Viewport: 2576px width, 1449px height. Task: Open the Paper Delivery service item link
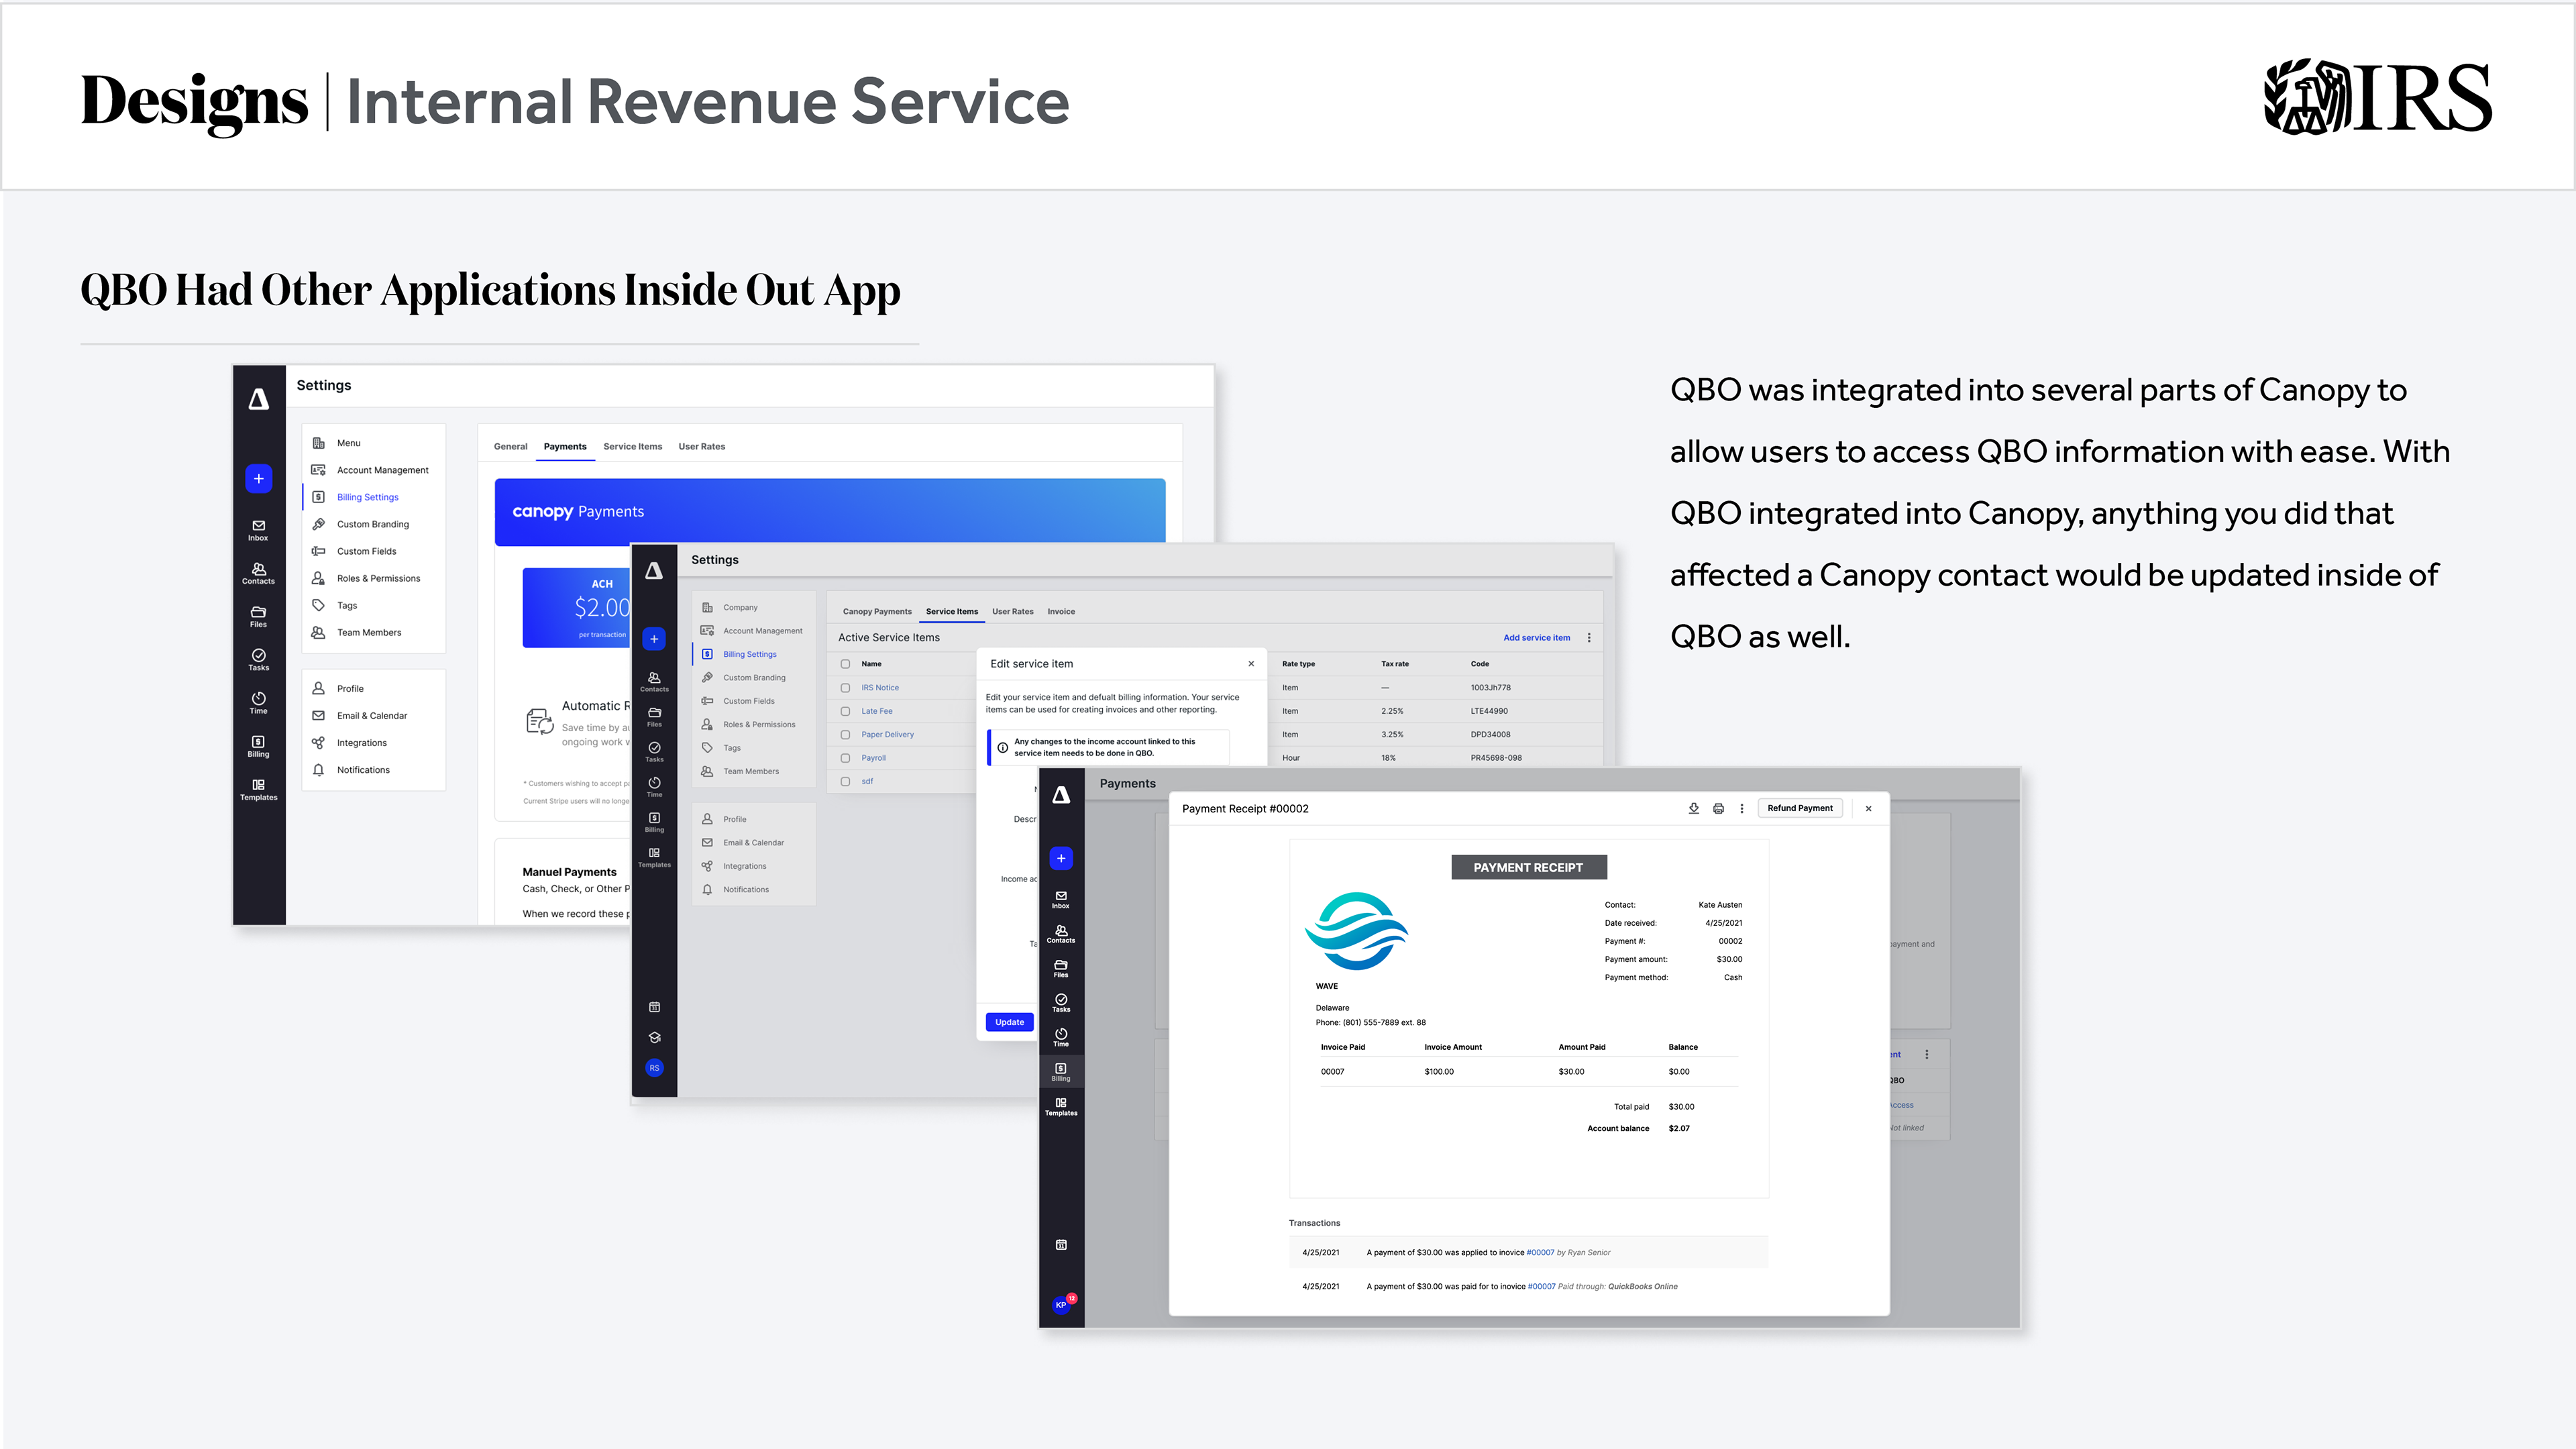[887, 735]
